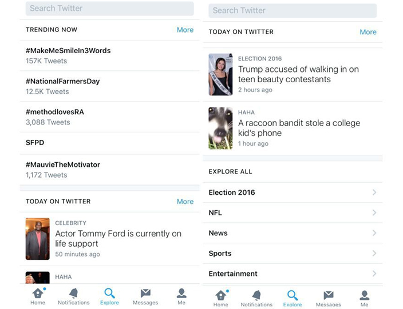The image size is (403, 309).
Task: Open the raccoon bandit story thumbnail
Action: (x=220, y=128)
